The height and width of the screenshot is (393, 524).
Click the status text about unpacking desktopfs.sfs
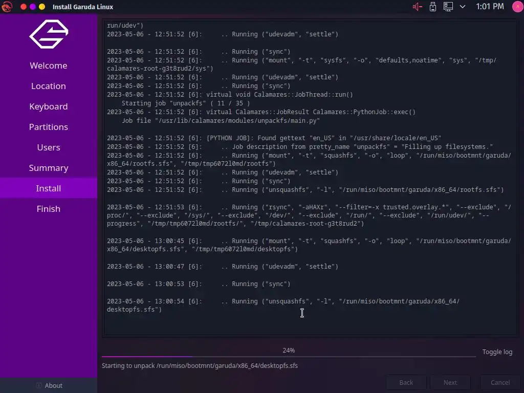click(x=200, y=365)
